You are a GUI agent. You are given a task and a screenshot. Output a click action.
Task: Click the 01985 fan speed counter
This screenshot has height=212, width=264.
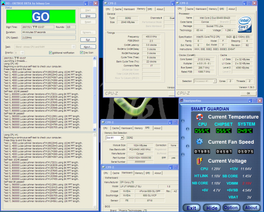click(202, 151)
